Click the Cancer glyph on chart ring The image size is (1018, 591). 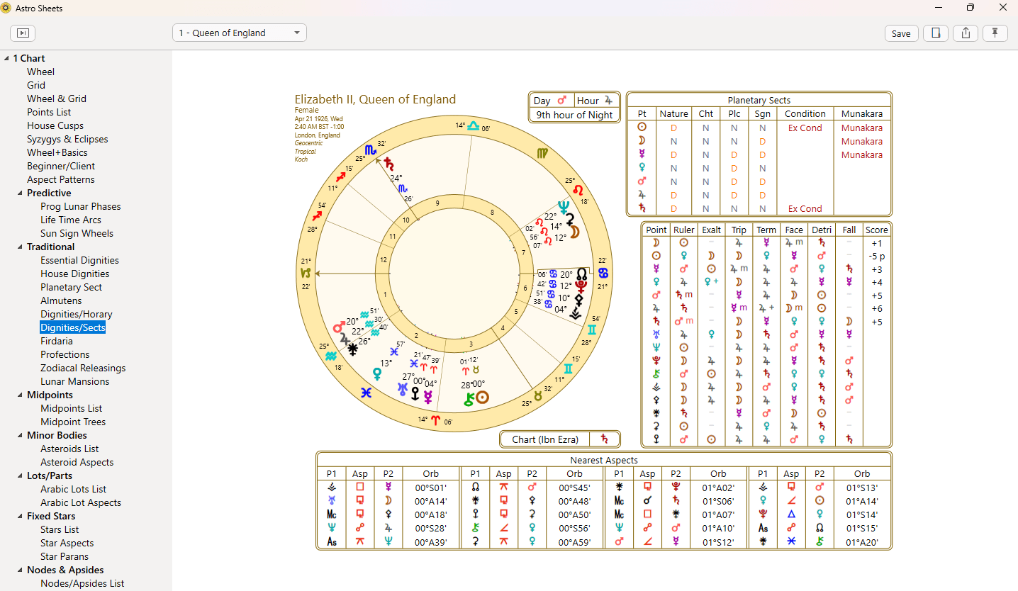[x=603, y=273]
